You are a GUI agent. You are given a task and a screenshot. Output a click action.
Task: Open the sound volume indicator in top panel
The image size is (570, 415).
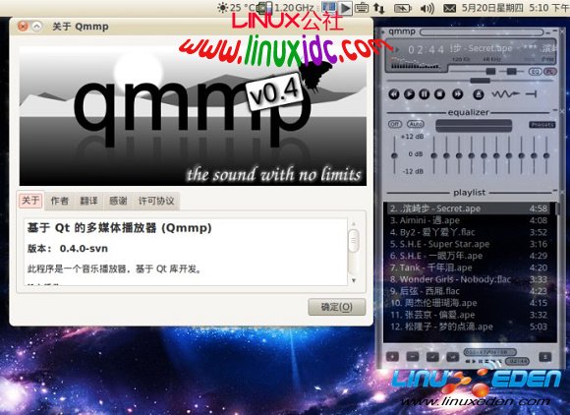427,8
